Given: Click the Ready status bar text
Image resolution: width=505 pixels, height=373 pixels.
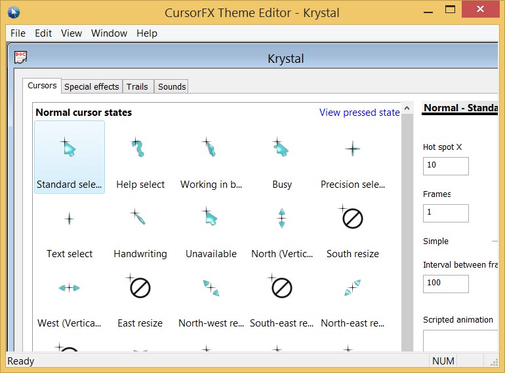Looking at the screenshot, I should [x=20, y=361].
